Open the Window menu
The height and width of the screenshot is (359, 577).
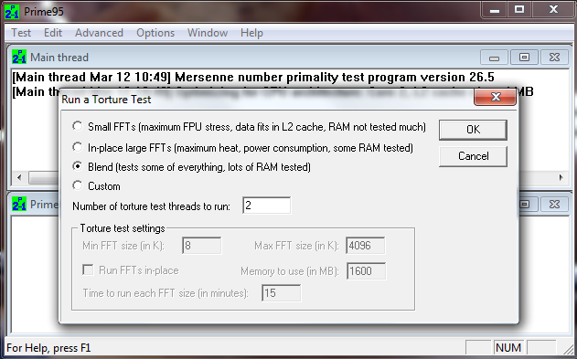pos(208,33)
